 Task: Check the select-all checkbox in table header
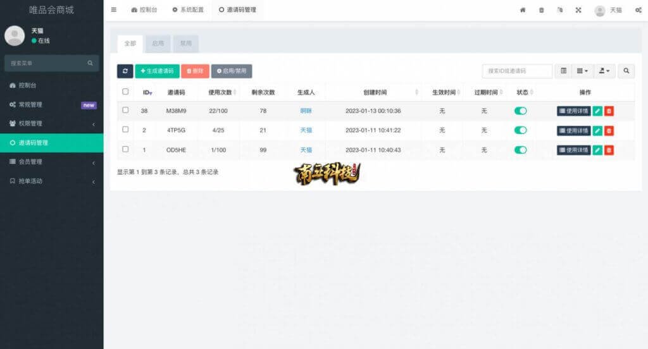(125, 92)
